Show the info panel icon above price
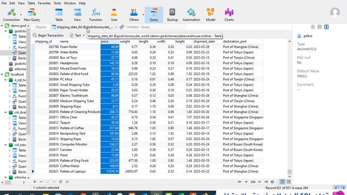Screen dimensions: 347x195 pyautogui.click(x=313, y=27)
